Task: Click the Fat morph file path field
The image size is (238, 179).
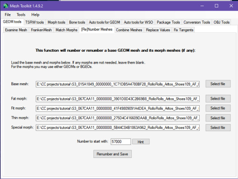Action: click(x=118, y=99)
